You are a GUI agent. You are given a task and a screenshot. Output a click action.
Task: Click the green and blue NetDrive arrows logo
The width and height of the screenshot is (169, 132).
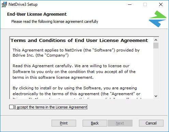(x=157, y=19)
